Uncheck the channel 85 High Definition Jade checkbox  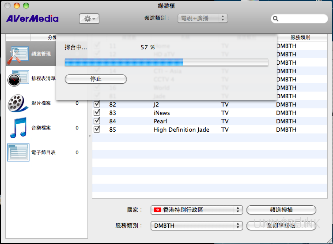tap(97, 129)
